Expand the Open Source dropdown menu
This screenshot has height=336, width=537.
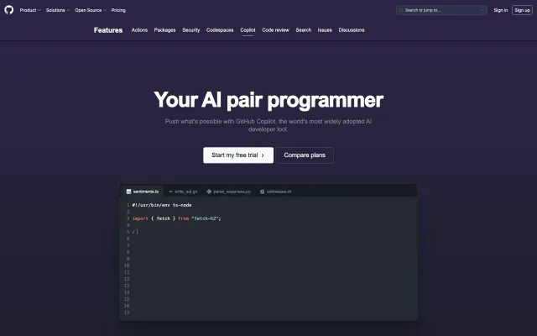90,10
